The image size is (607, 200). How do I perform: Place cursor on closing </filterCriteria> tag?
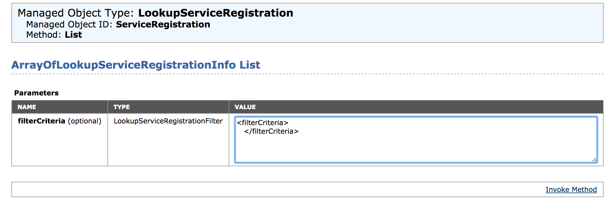tap(271, 131)
